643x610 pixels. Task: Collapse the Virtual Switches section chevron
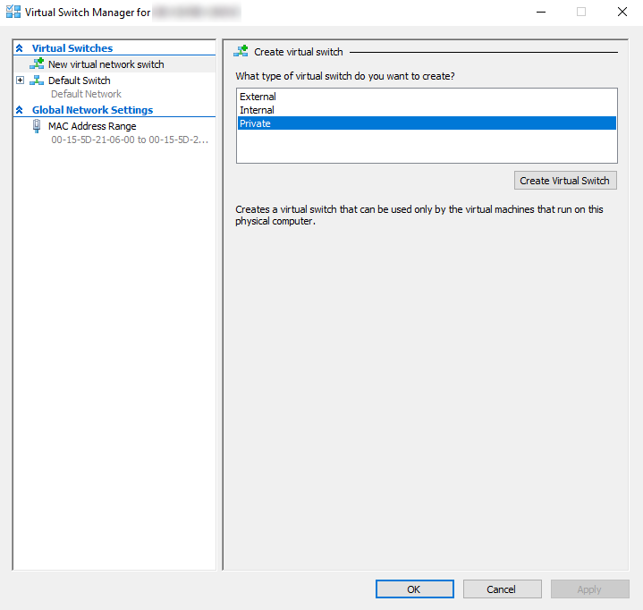pos(20,48)
